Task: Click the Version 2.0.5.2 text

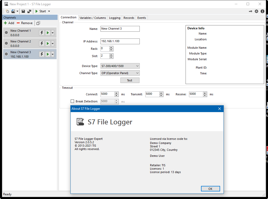Action: pos(84,142)
